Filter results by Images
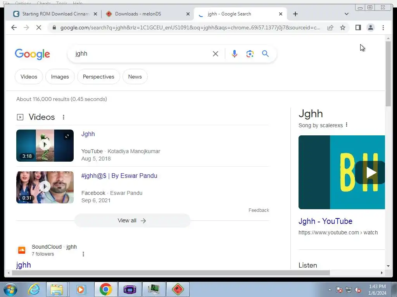Image resolution: width=397 pixels, height=297 pixels. click(x=60, y=77)
